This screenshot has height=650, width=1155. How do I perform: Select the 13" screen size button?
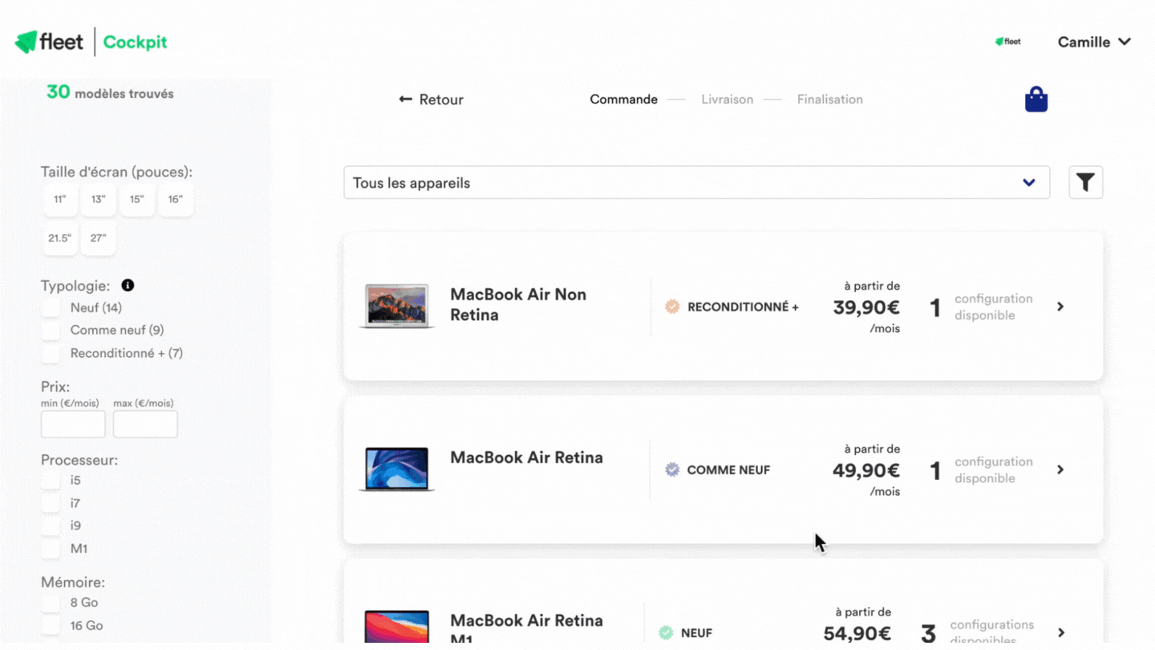[x=98, y=199]
